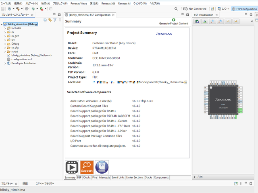The image size is (258, 193).
Task: Open the Renesas 365 menu
Action: [x=108, y=4]
